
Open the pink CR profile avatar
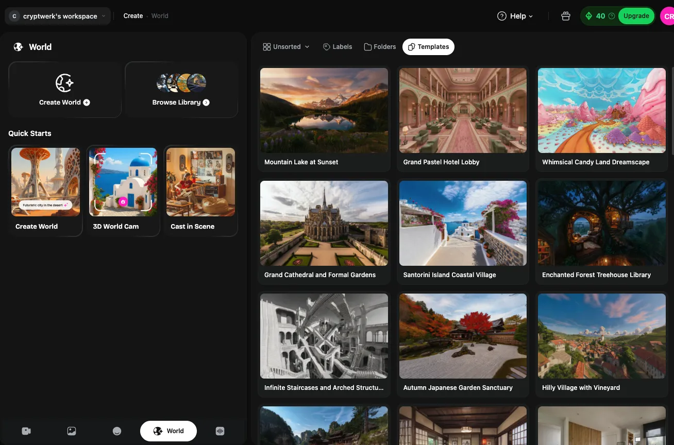pyautogui.click(x=668, y=16)
